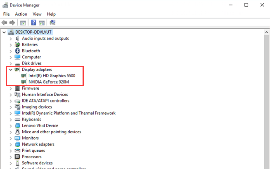This screenshot has width=270, height=169.
Task: Click the Help question mark toolbar icon
Action: tap(33, 23)
